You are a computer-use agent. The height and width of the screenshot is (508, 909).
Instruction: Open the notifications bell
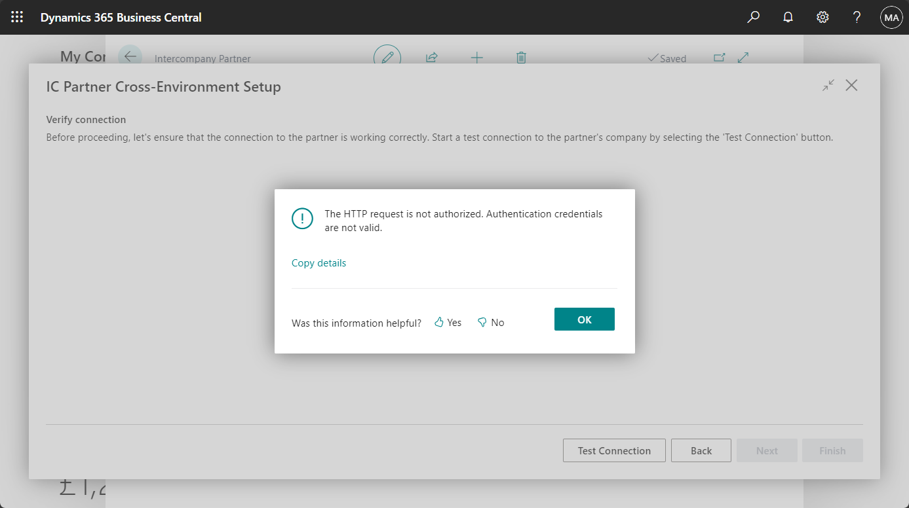pos(788,18)
